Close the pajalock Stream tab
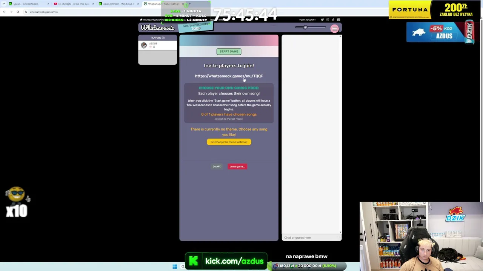This screenshot has width=483, height=271. (x=138, y=4)
